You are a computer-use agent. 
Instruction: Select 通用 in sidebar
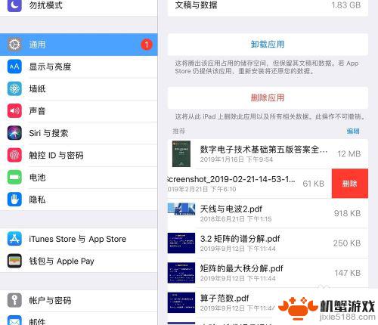click(79, 45)
